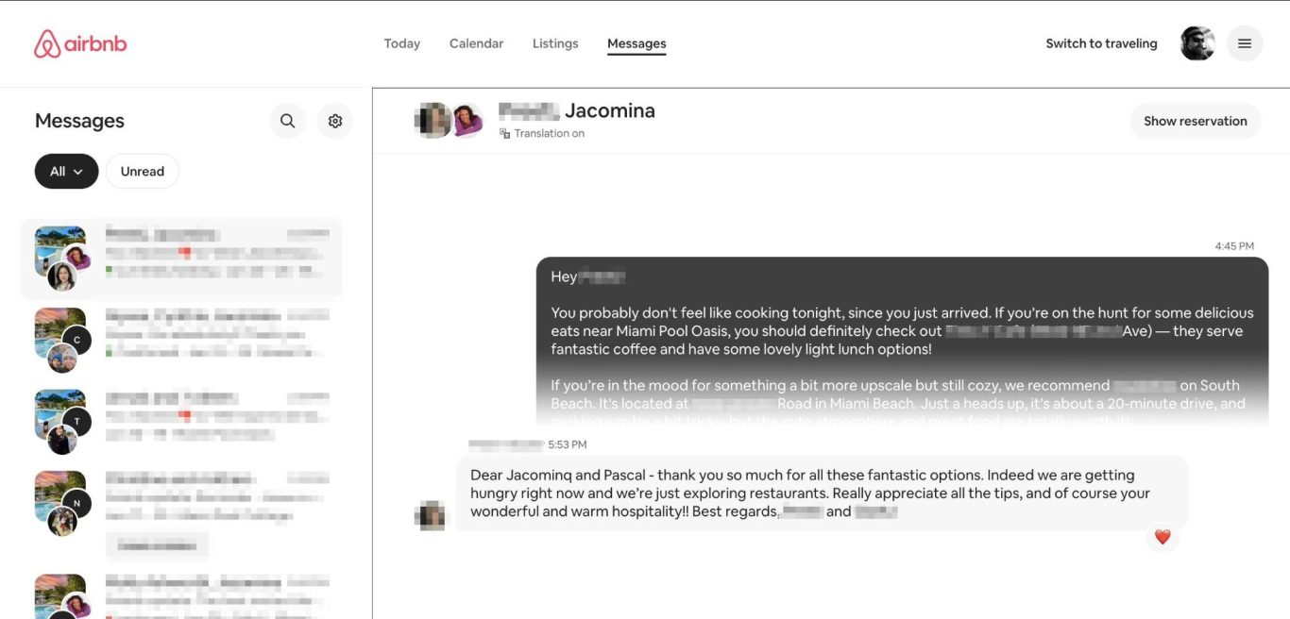The image size is (1290, 619).
Task: Open the Calendar tab
Action: coord(476,43)
